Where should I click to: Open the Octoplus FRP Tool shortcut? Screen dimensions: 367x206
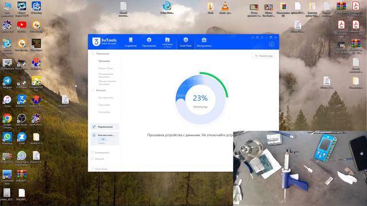pyautogui.click(x=36, y=84)
